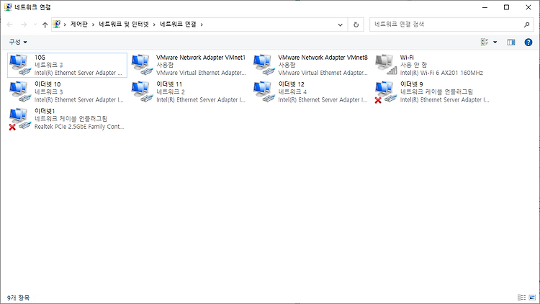The image size is (540, 304).
Task: Click Intel(R) Wi-Fi 6 AX201 160MHz text
Action: click(x=441, y=73)
